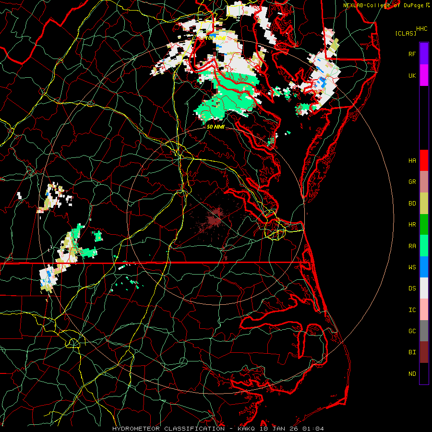
Task: Click the HHC product label
Action: tap(421, 29)
